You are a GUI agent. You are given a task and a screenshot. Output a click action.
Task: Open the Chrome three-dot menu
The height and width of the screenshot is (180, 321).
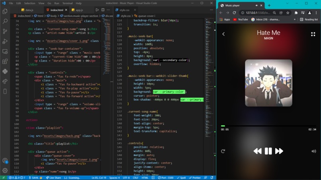316,13
